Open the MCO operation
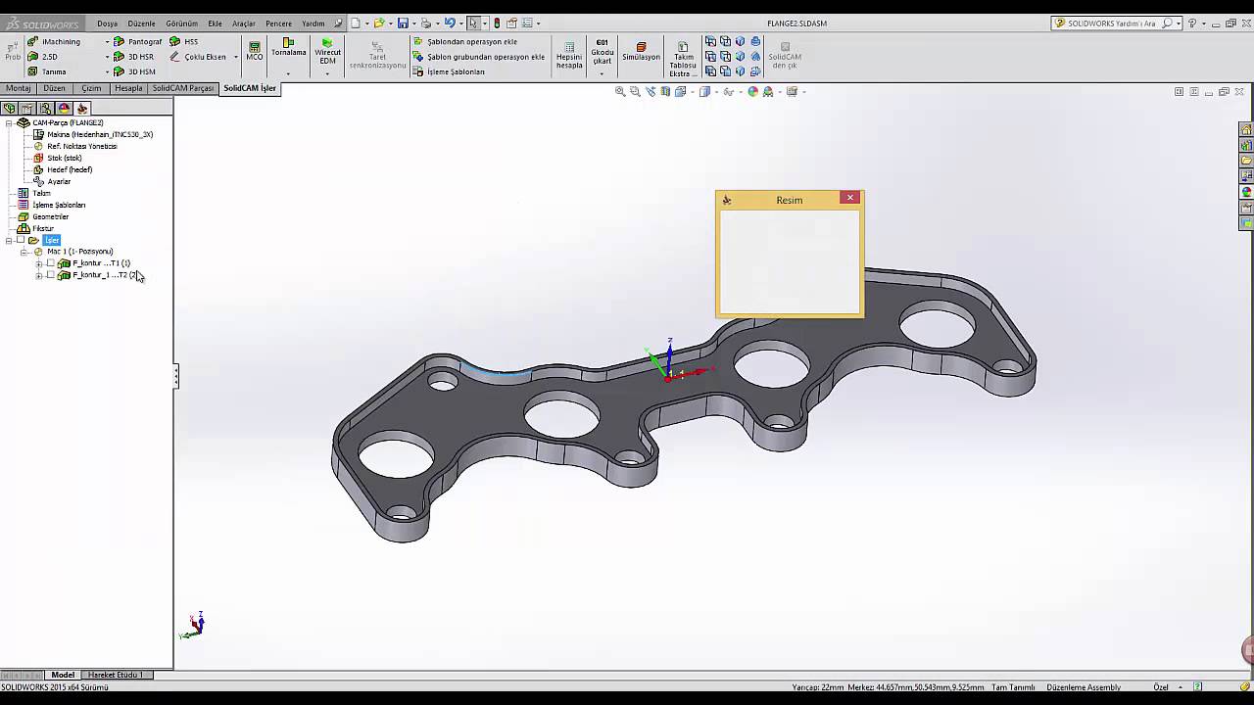1254x705 pixels. click(255, 52)
